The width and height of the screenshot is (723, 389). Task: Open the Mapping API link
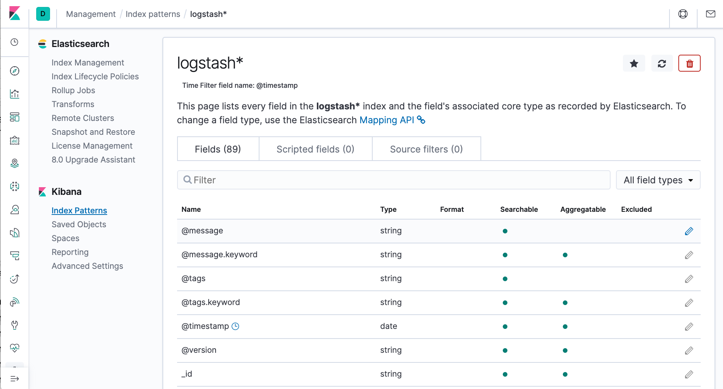(392, 120)
